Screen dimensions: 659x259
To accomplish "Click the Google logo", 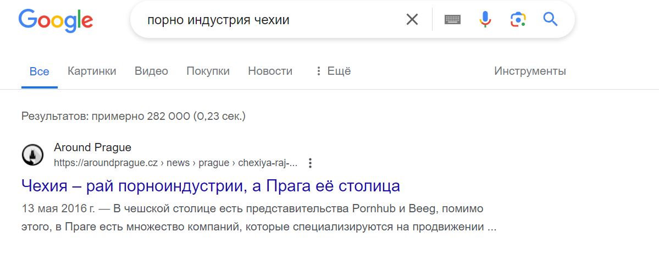I will tap(56, 20).
